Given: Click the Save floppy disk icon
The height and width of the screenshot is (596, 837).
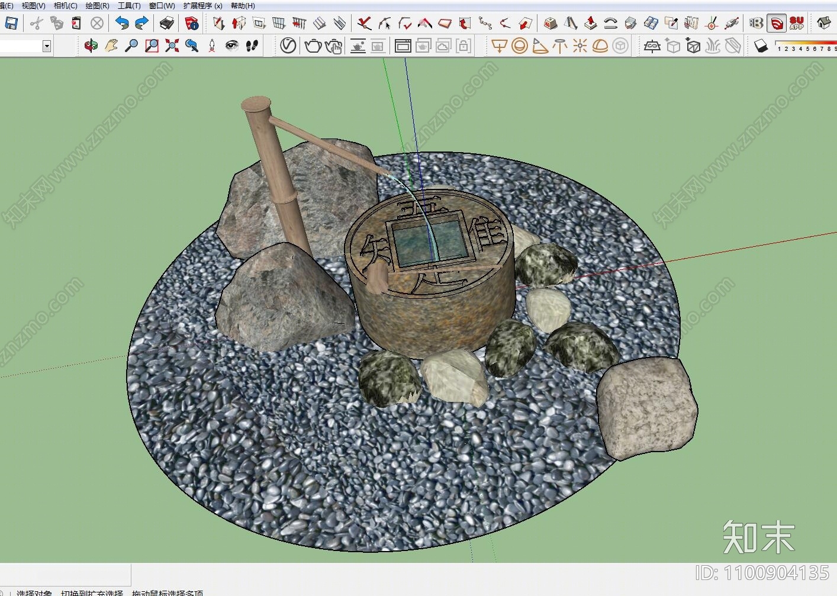Looking at the screenshot, I should [x=11, y=24].
